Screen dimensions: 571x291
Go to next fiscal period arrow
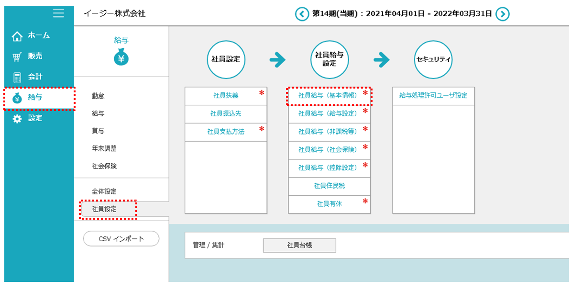(x=502, y=14)
